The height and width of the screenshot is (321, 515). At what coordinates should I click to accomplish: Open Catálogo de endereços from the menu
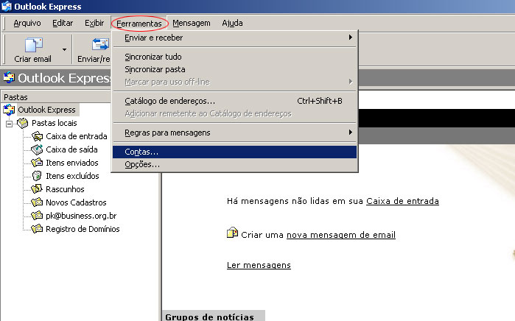click(x=234, y=101)
